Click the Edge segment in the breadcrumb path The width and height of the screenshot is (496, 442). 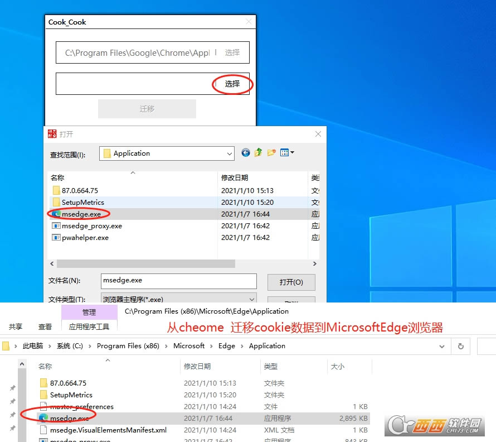(x=226, y=346)
